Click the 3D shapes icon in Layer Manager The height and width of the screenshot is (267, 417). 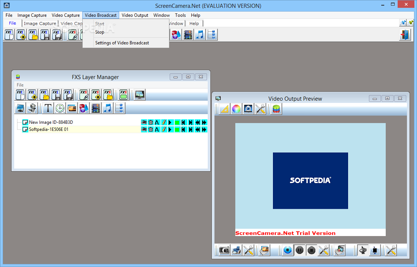[x=84, y=108]
